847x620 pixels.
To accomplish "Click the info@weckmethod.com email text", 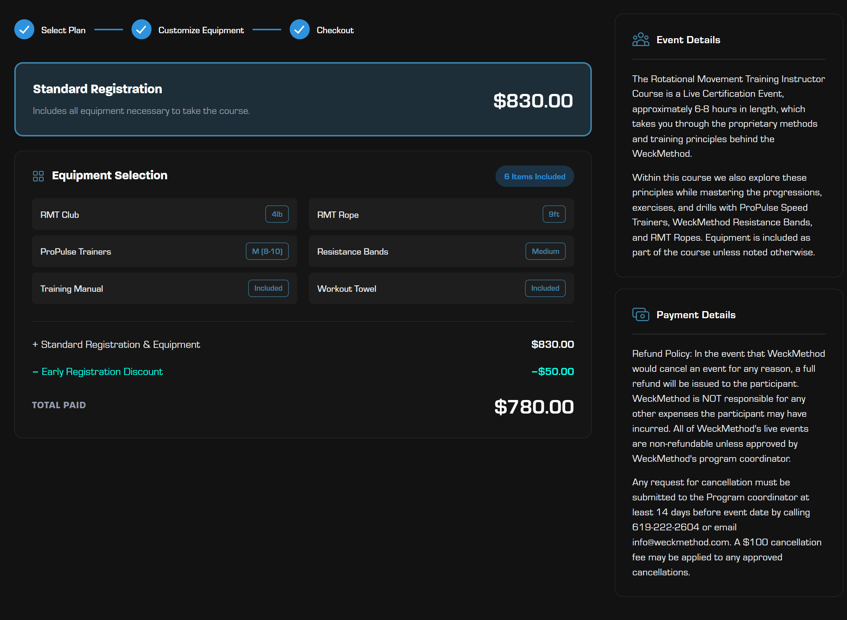I will [681, 542].
